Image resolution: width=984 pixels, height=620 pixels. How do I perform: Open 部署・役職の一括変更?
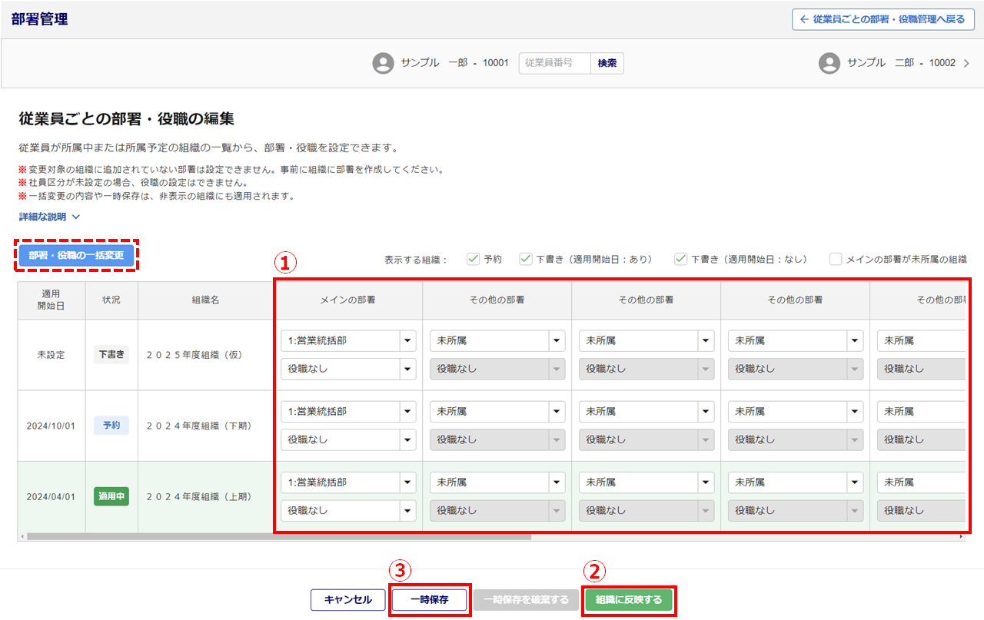(76, 254)
